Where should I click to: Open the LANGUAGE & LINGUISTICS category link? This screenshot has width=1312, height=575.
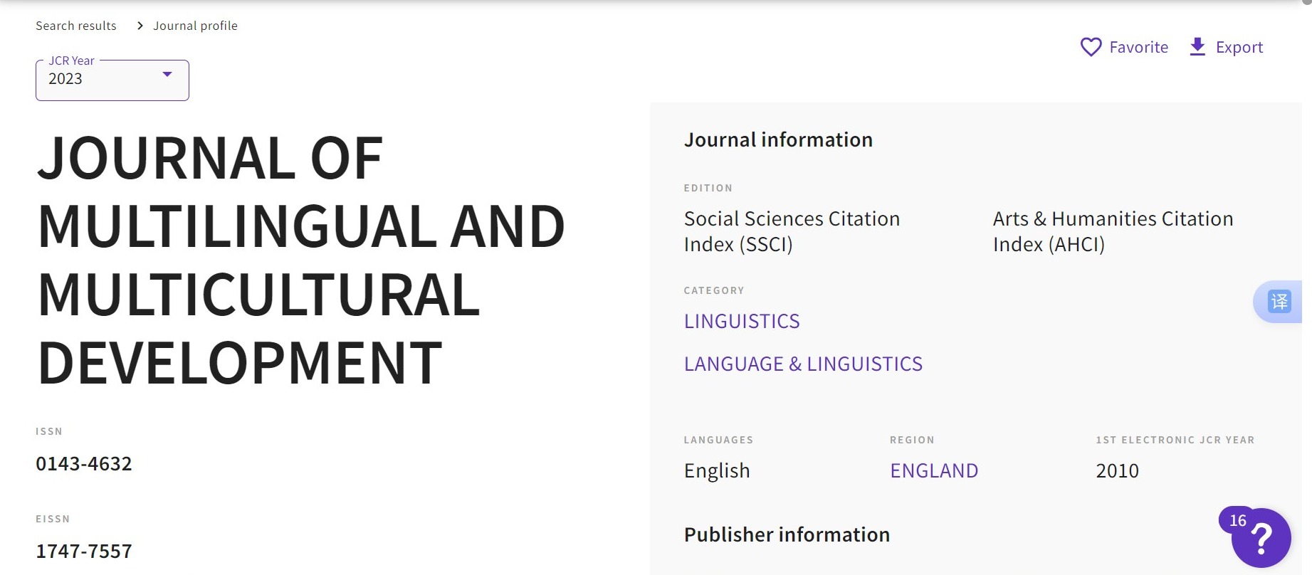click(803, 364)
